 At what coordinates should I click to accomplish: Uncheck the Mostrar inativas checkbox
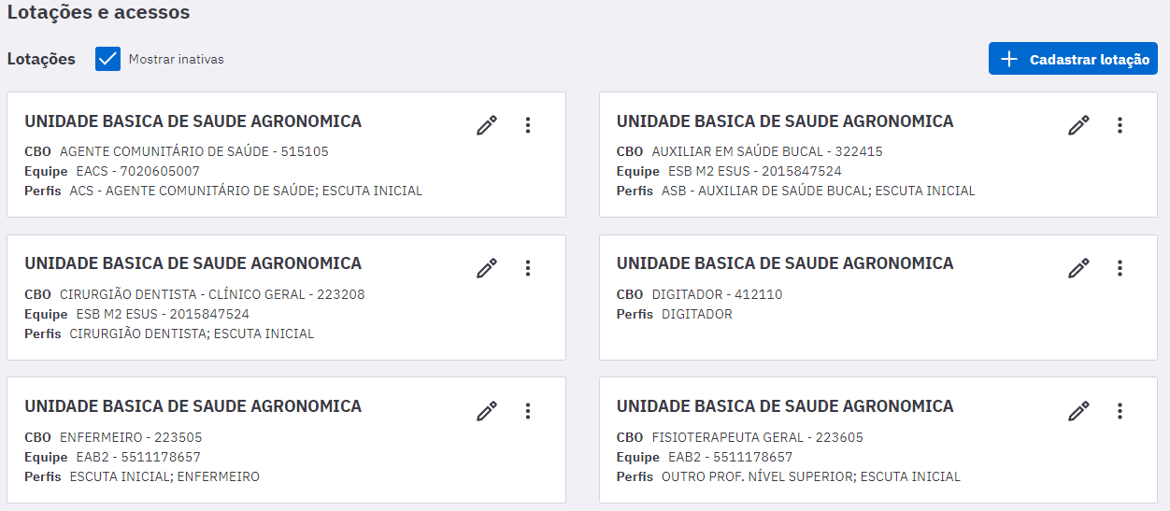click(108, 59)
